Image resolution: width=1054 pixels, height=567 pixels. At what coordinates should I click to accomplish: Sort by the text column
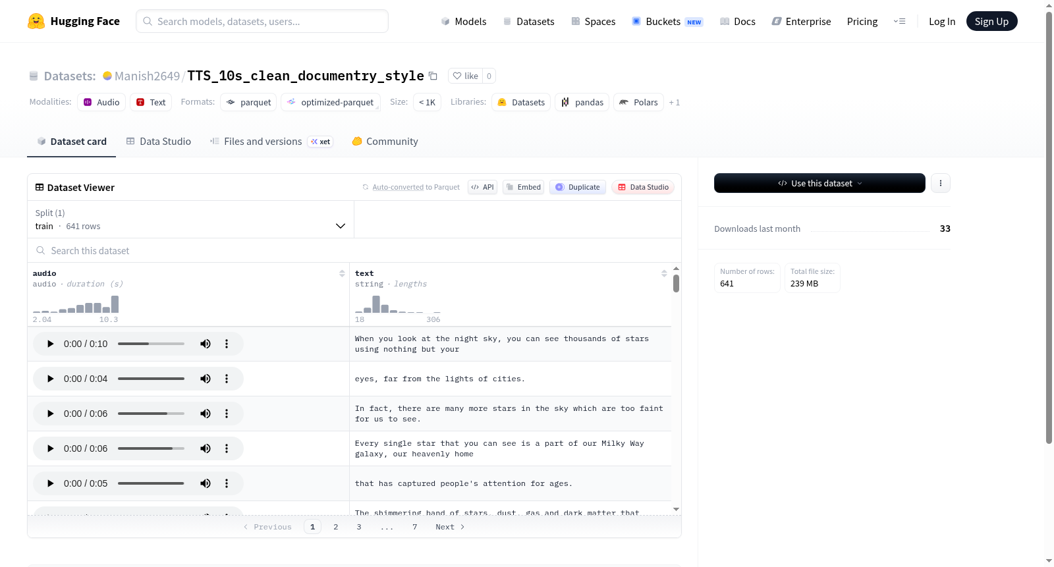664,273
